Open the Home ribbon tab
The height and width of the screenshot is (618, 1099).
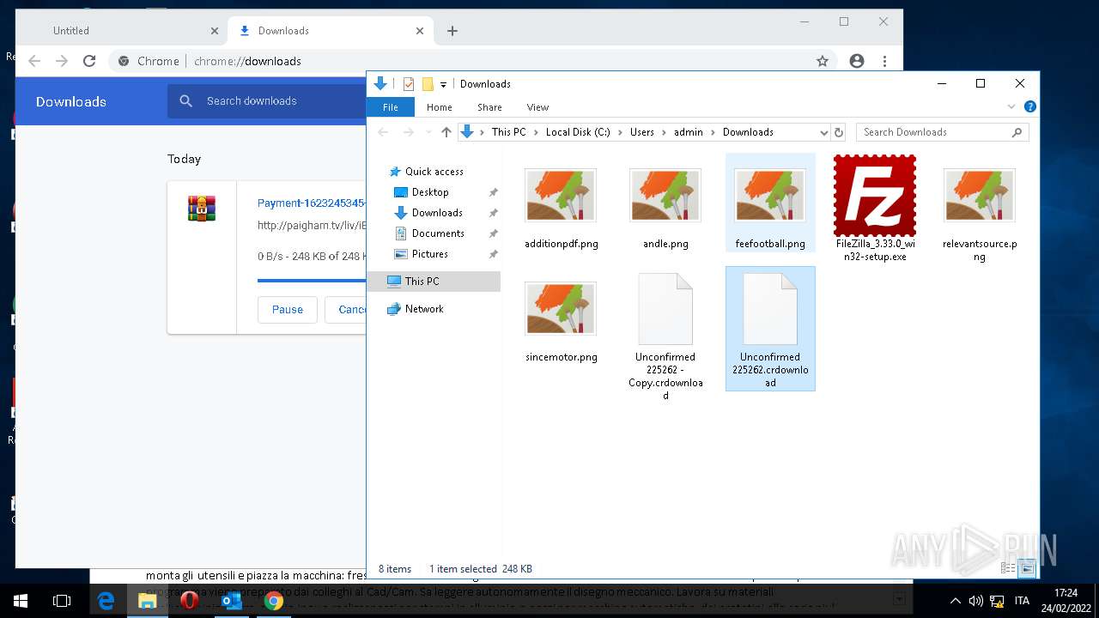pos(440,107)
